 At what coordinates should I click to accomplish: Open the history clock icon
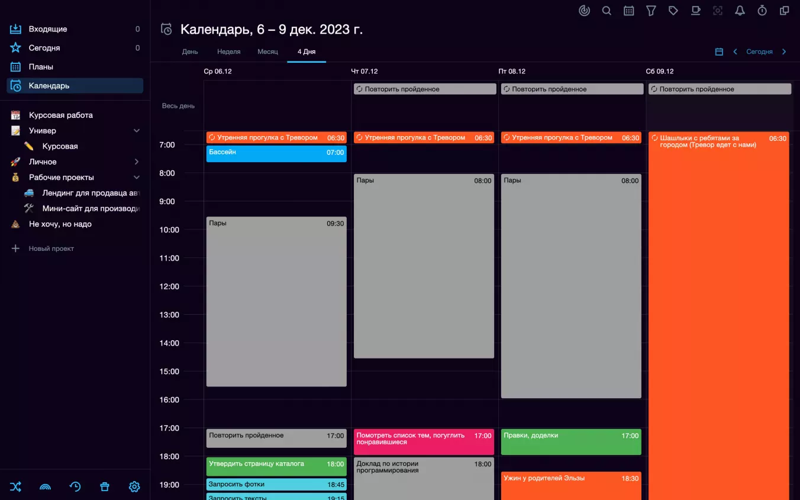[75, 486]
